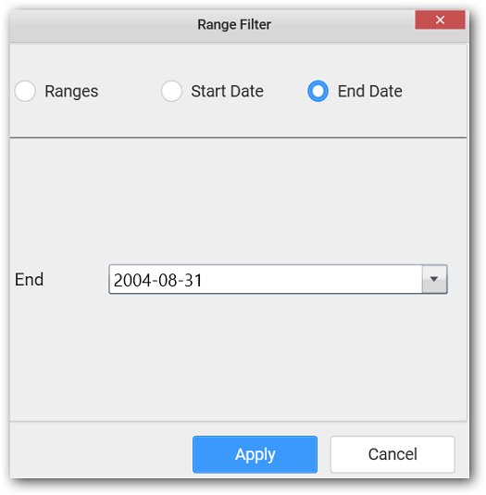
Task: Select the Ranges radio button
Action: [x=25, y=91]
